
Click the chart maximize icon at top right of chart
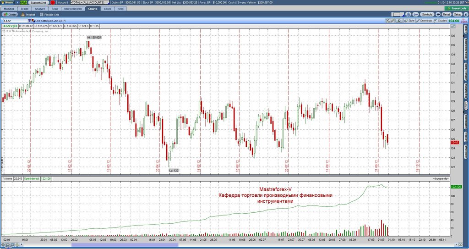pyautogui.click(x=453, y=27)
